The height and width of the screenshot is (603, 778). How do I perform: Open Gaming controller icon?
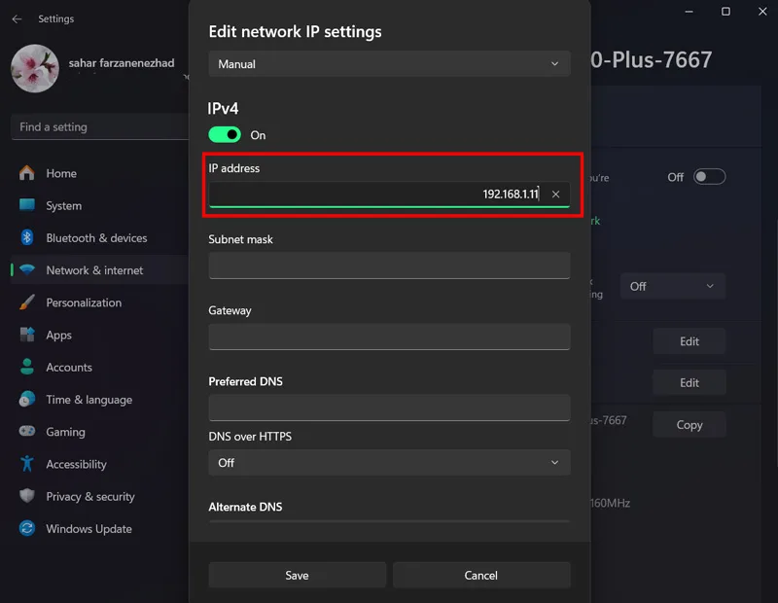(x=27, y=431)
